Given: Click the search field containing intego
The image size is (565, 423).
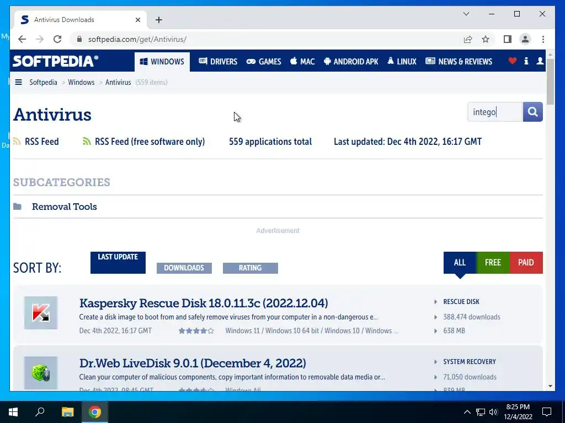Looking at the screenshot, I should pyautogui.click(x=495, y=112).
